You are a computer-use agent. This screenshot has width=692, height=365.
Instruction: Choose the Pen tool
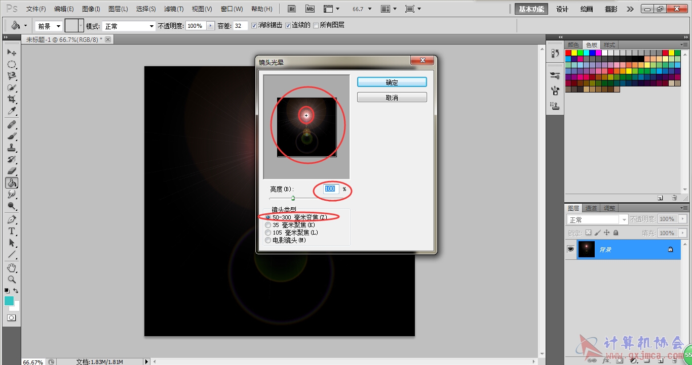click(x=12, y=219)
